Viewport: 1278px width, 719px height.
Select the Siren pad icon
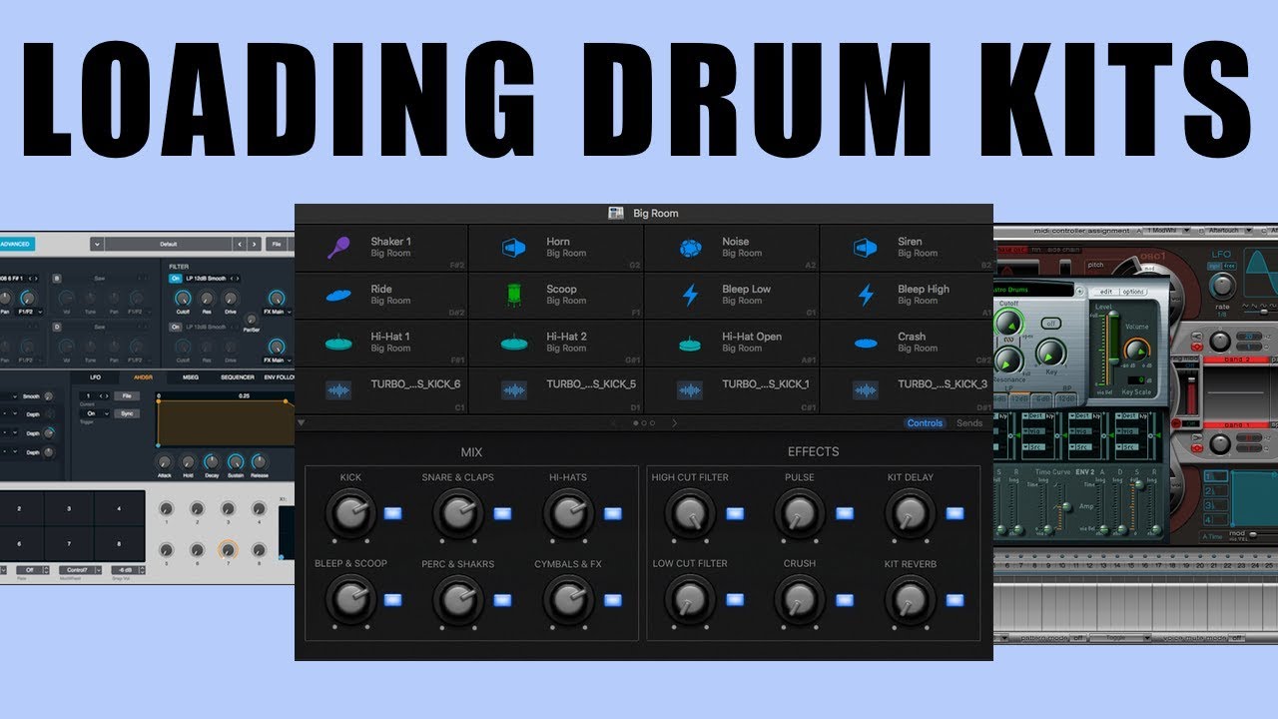(x=865, y=248)
